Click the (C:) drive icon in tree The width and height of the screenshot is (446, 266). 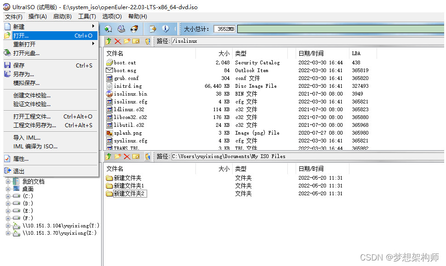pos(17,196)
